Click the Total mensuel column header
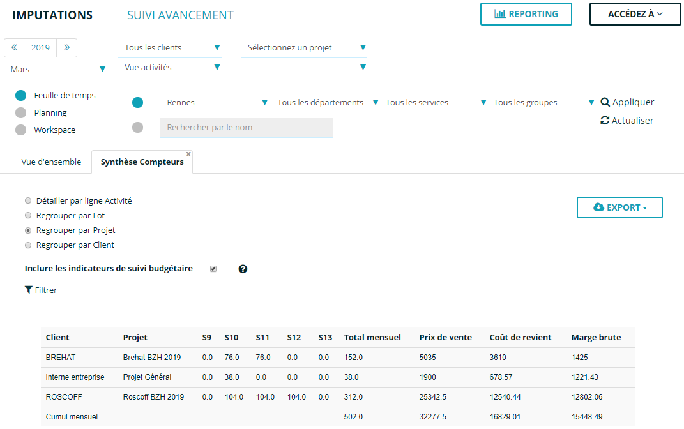This screenshot has width=684, height=429. coord(372,338)
